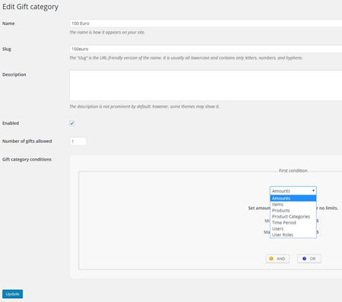Select Items from the condition list

click(x=293, y=205)
